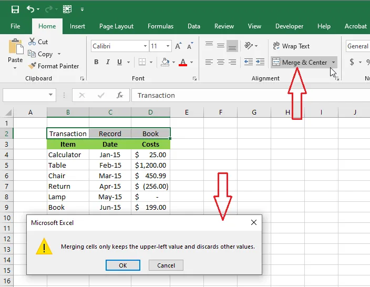Click the formula bar Cancel X icon
The image size is (370, 287).
click(82, 95)
